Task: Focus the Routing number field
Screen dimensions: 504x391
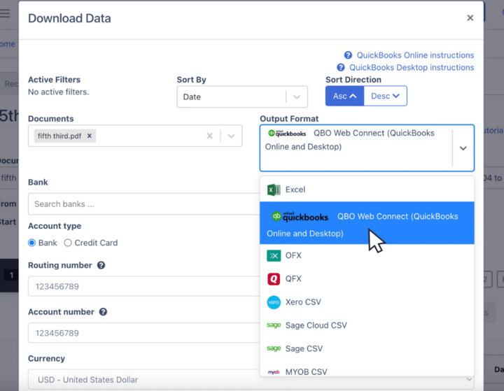Action: coord(143,286)
